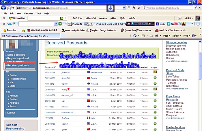Open YouTube - The Simpsons bookmark
The height and width of the screenshot is (131, 202).
tap(171, 30)
